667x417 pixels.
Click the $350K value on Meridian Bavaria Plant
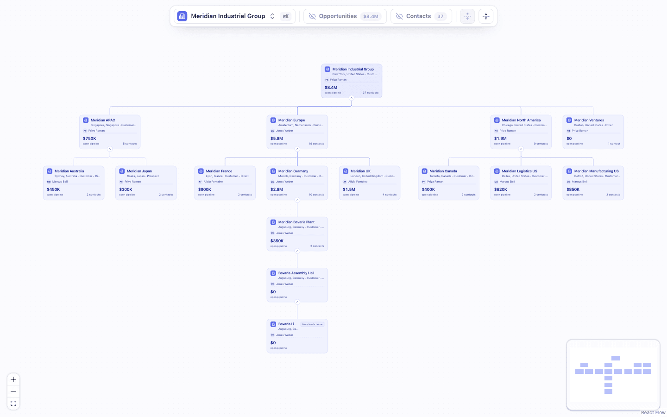click(x=277, y=241)
